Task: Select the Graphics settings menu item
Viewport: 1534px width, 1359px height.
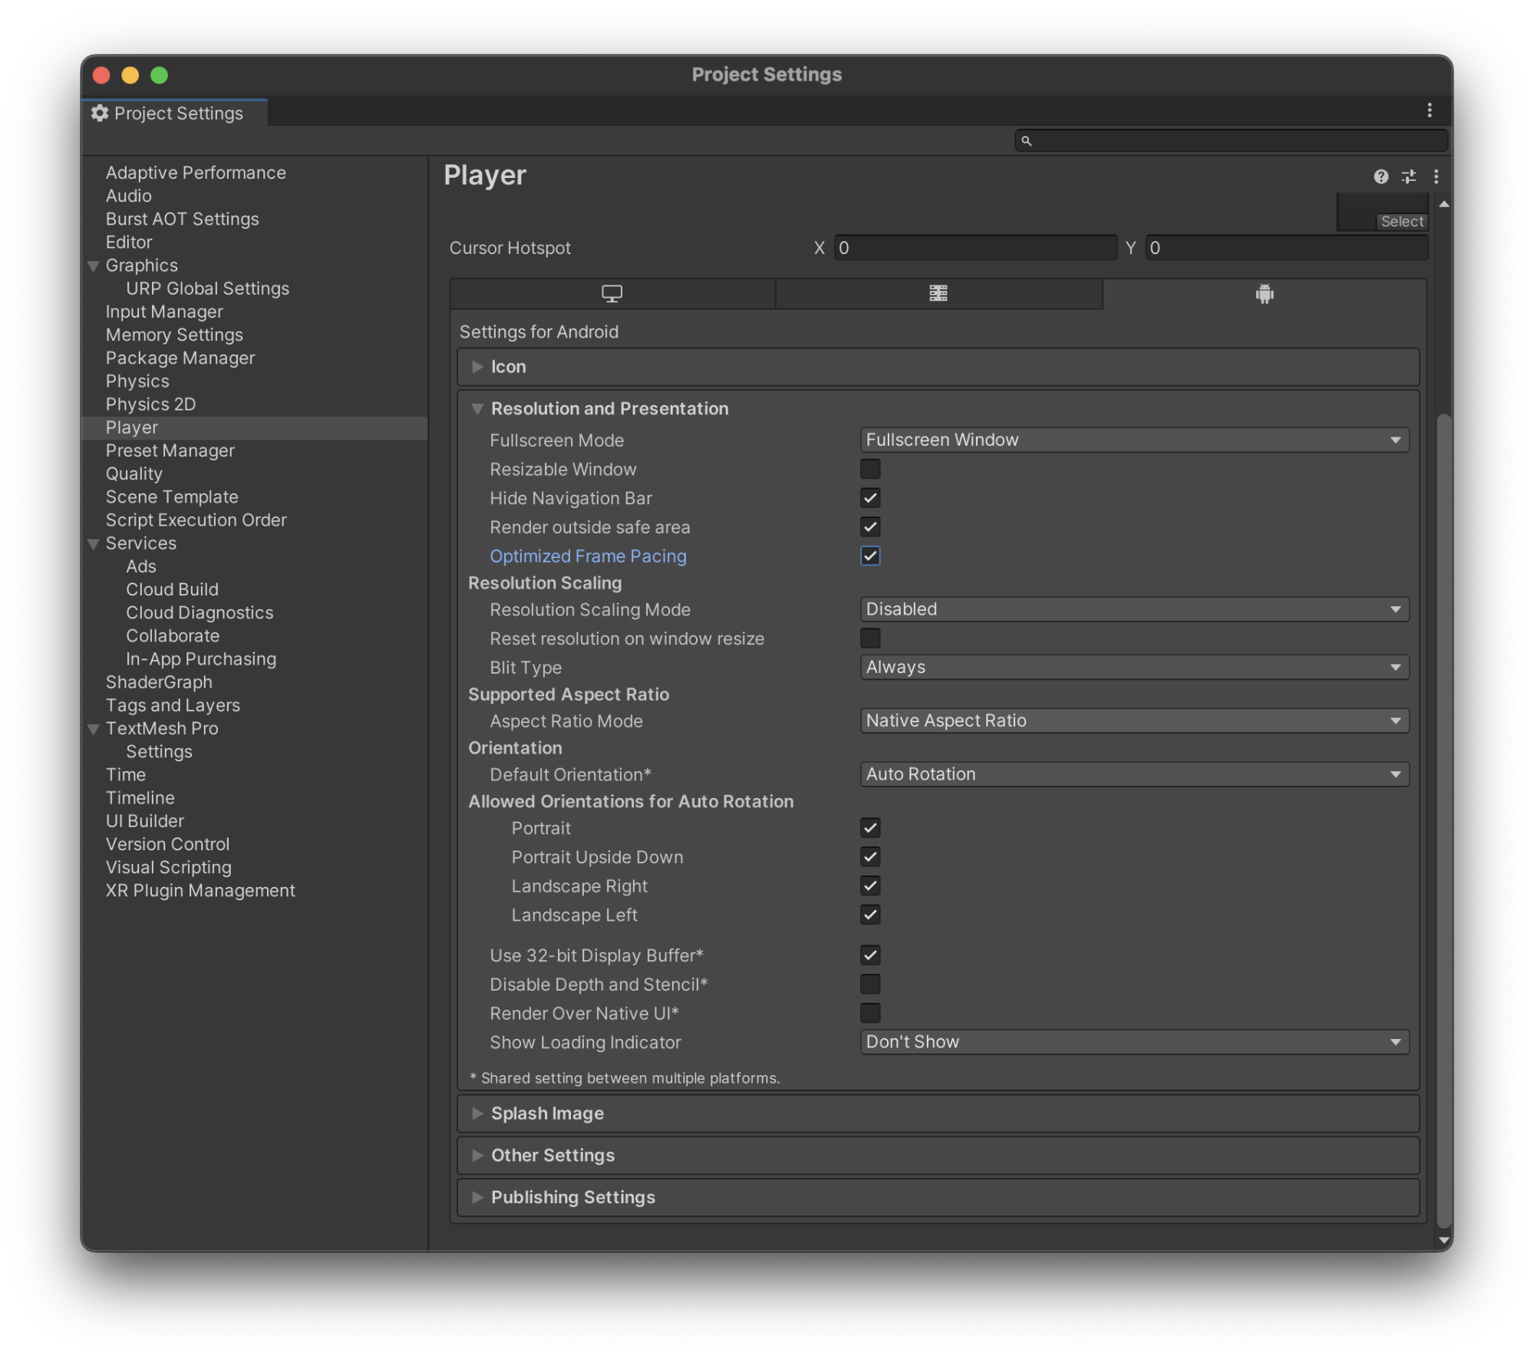Action: pos(142,264)
